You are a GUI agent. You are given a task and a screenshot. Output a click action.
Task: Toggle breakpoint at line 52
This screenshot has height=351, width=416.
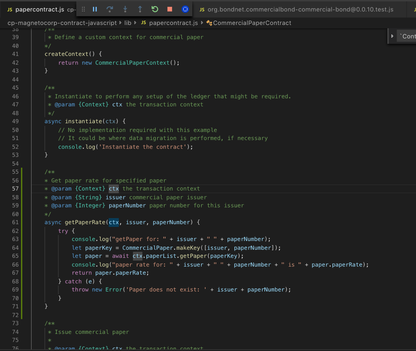pyautogui.click(x=5, y=147)
